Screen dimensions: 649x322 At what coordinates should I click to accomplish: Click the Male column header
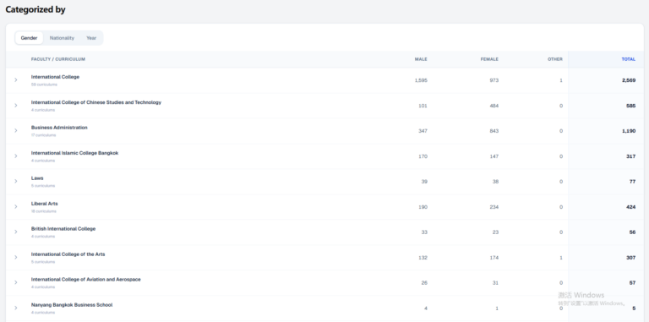(x=421, y=59)
